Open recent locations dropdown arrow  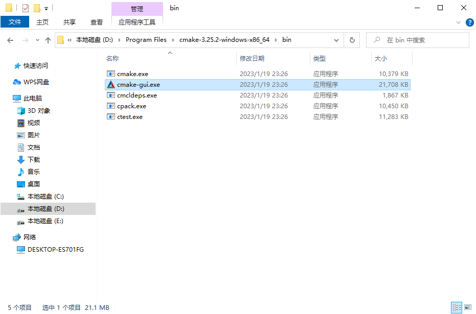click(37, 40)
